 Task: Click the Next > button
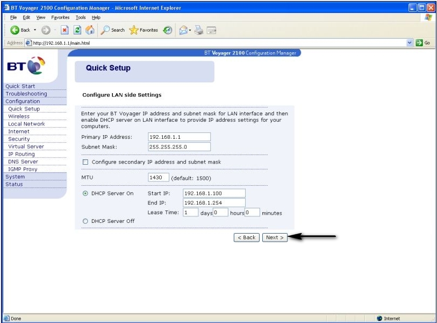coord(275,237)
